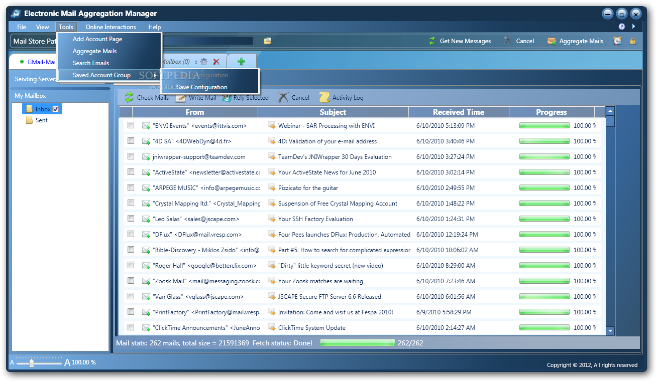Click the Rely Selected icon

click(226, 98)
